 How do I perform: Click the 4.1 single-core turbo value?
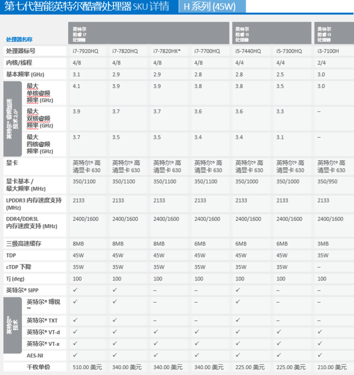[76, 86]
